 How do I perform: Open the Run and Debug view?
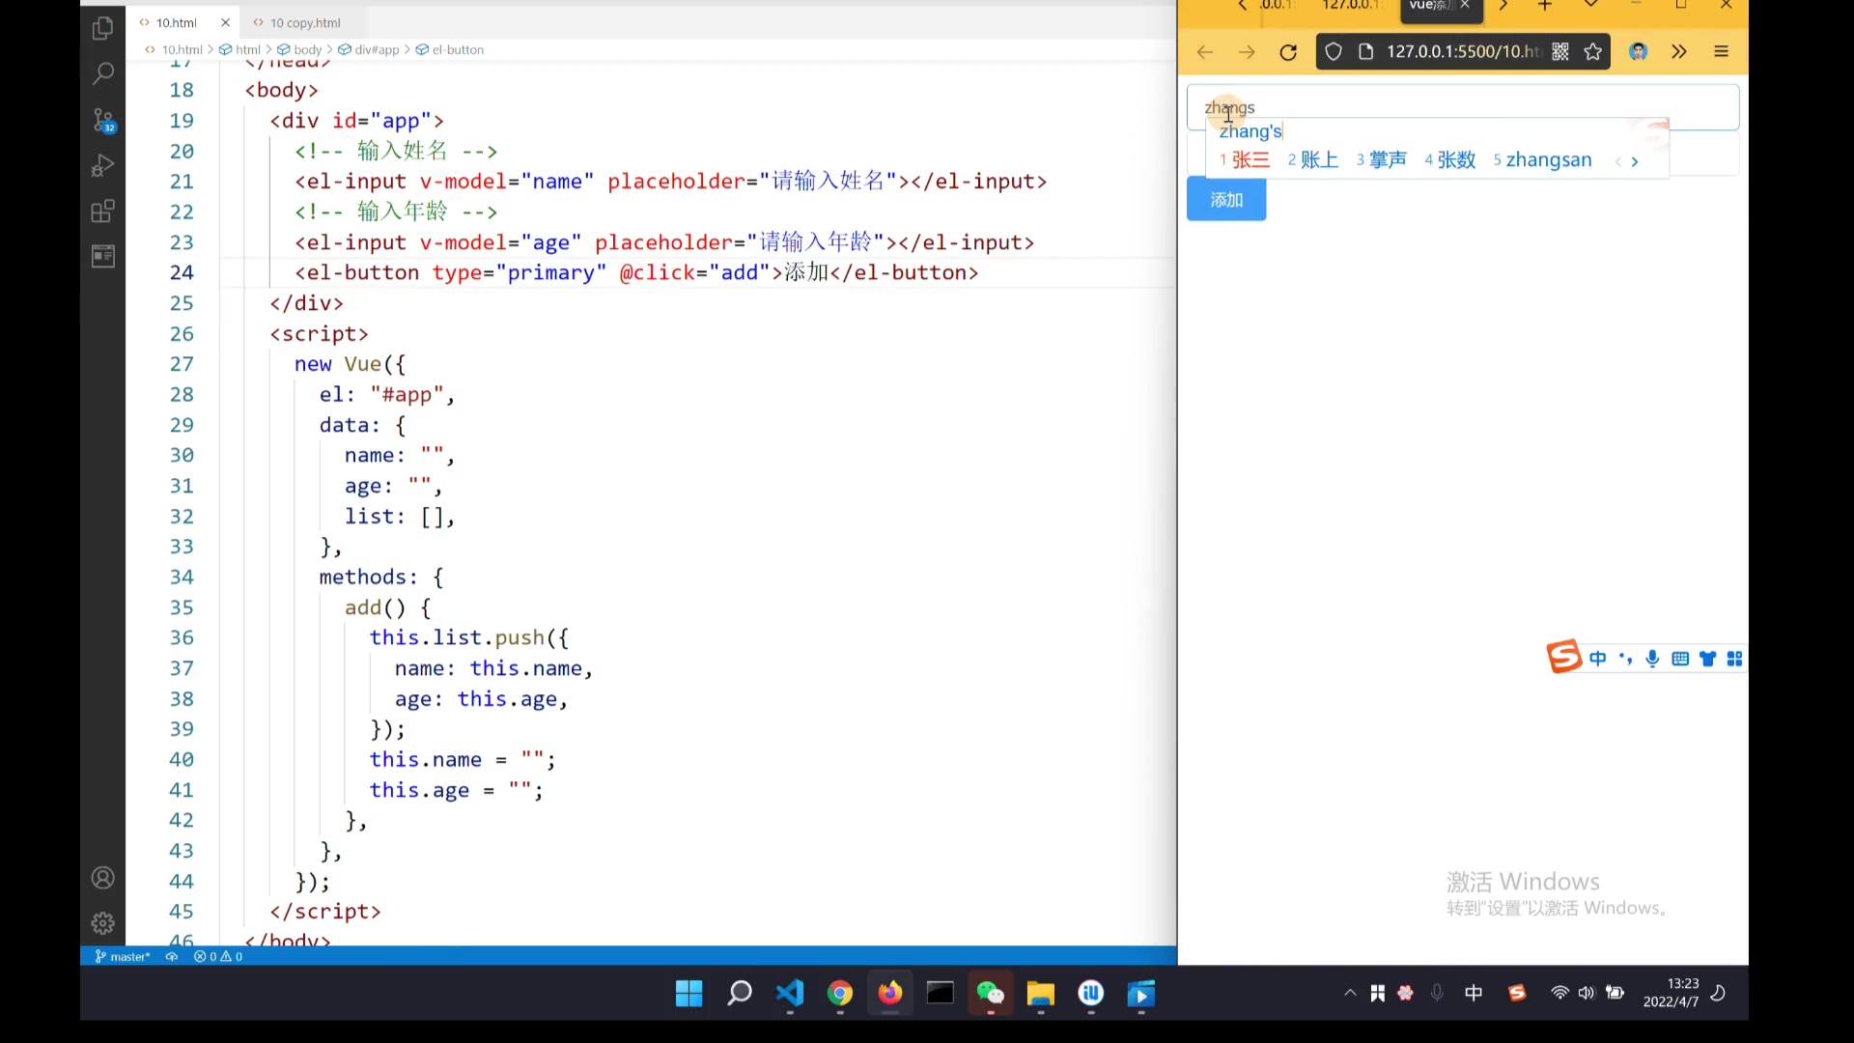[102, 165]
